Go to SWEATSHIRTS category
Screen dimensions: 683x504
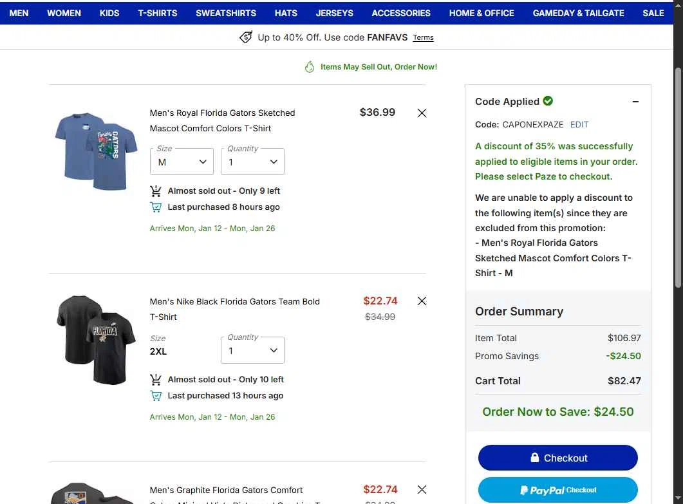tap(226, 13)
